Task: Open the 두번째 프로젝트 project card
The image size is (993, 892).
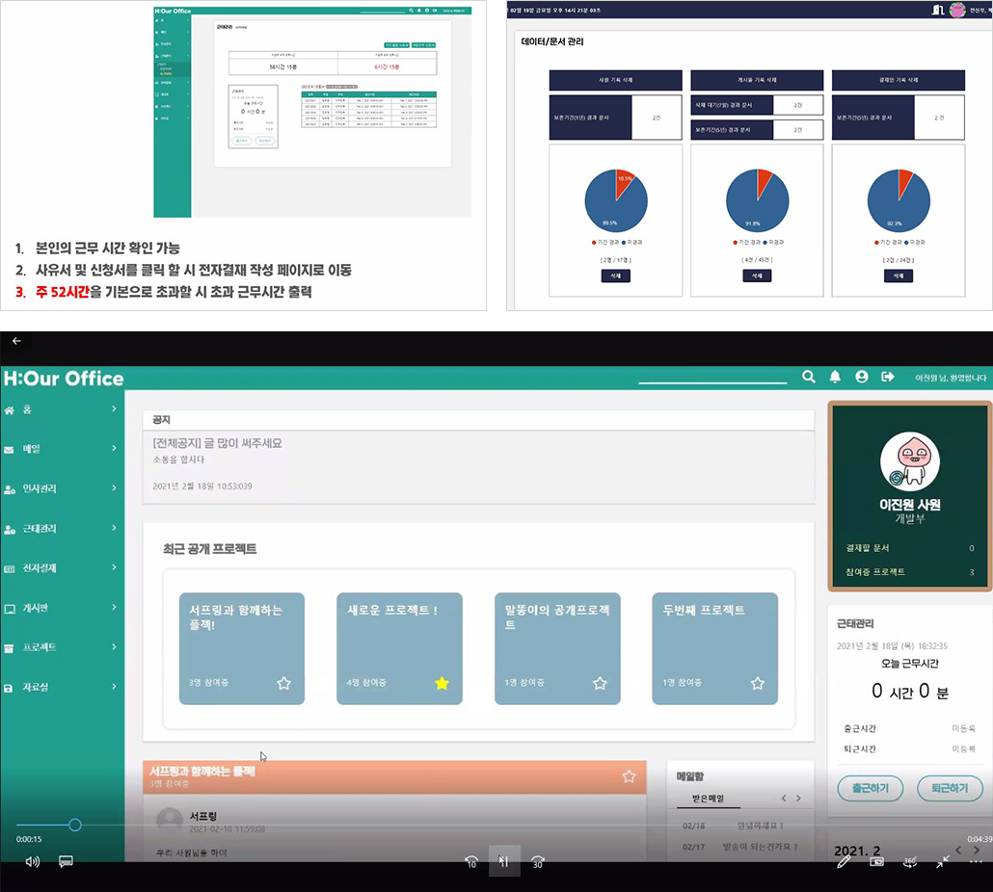Action: point(715,648)
